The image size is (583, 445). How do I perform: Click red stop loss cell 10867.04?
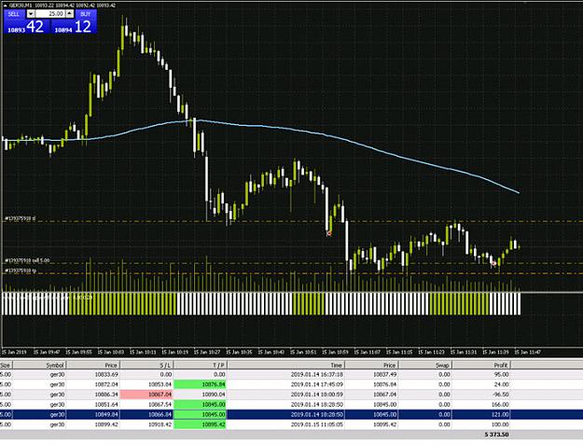click(146, 395)
